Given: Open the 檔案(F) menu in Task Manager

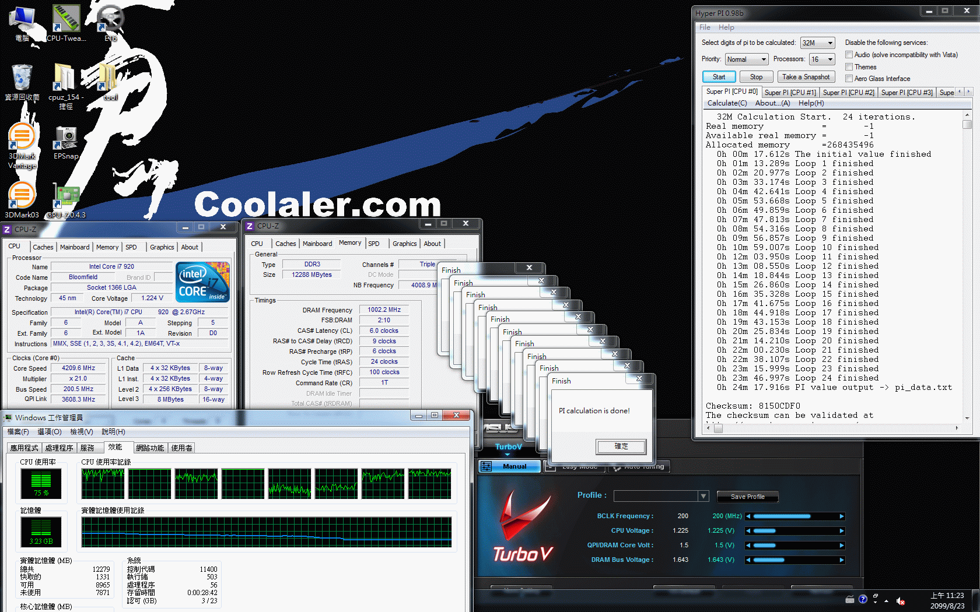Looking at the screenshot, I should pyautogui.click(x=18, y=432).
